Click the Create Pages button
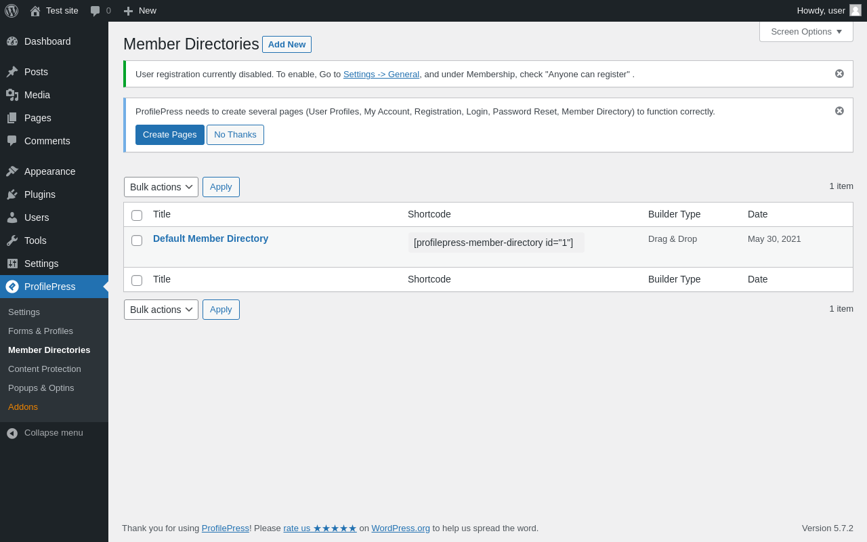Viewport: 867px width, 542px height. pos(170,135)
